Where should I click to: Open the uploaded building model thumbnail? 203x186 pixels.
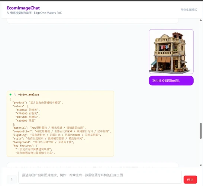(171, 52)
